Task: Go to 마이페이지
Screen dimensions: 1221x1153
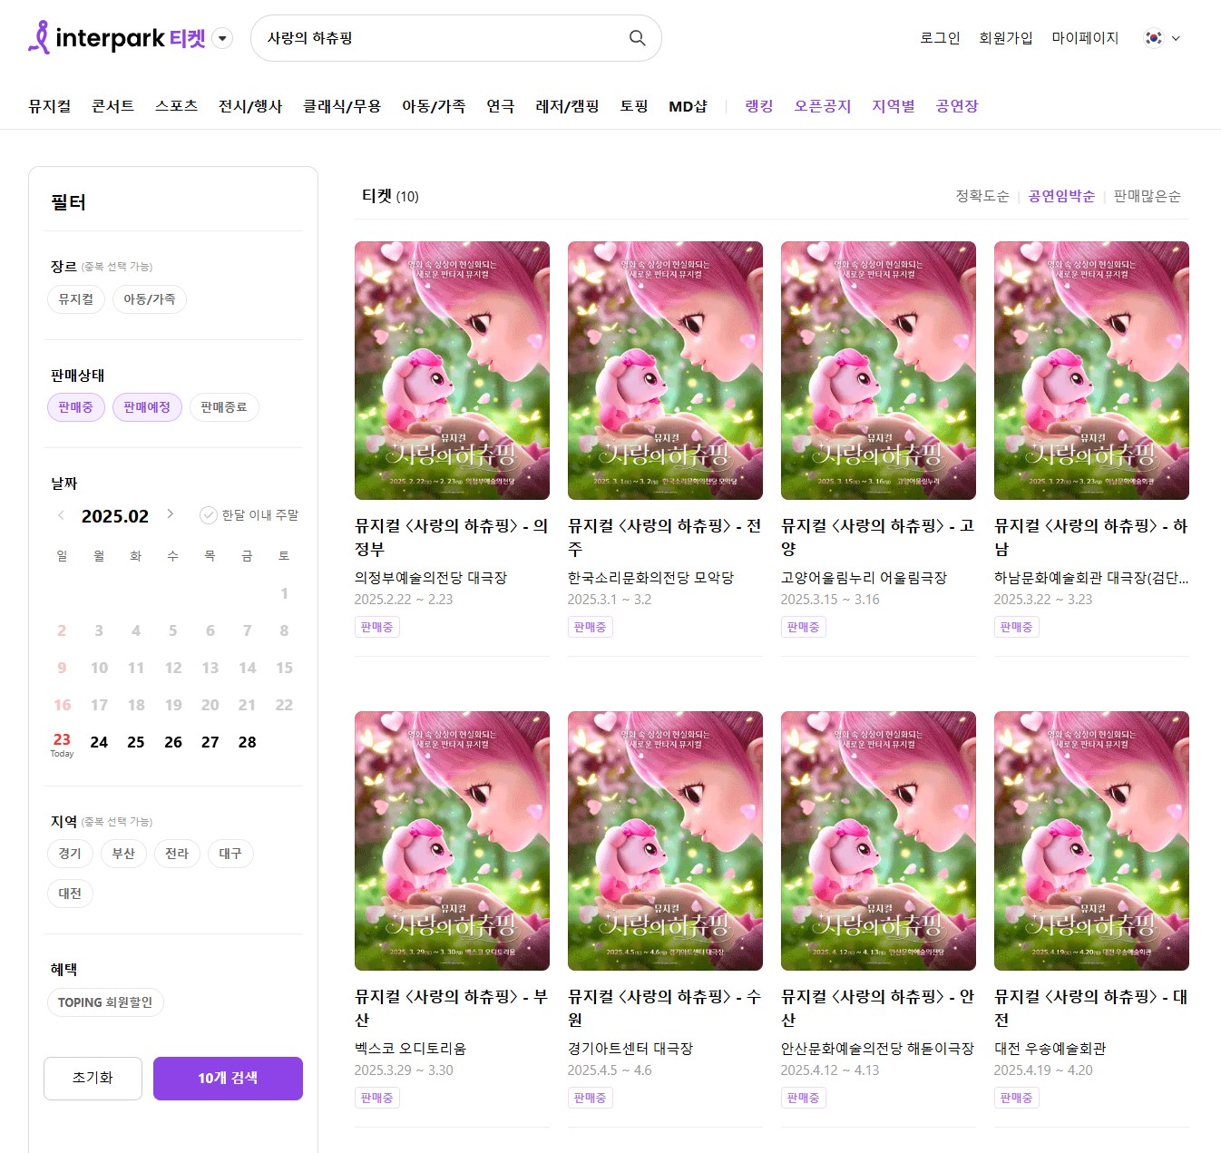Action: click(1085, 38)
